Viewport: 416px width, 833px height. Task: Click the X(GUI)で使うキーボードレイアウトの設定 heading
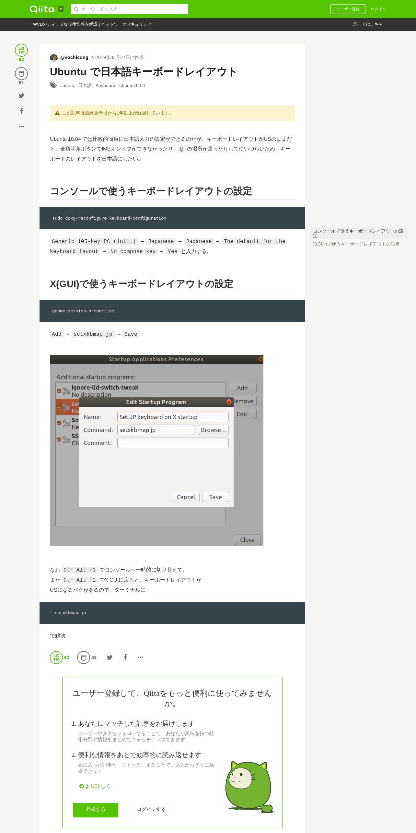click(142, 284)
